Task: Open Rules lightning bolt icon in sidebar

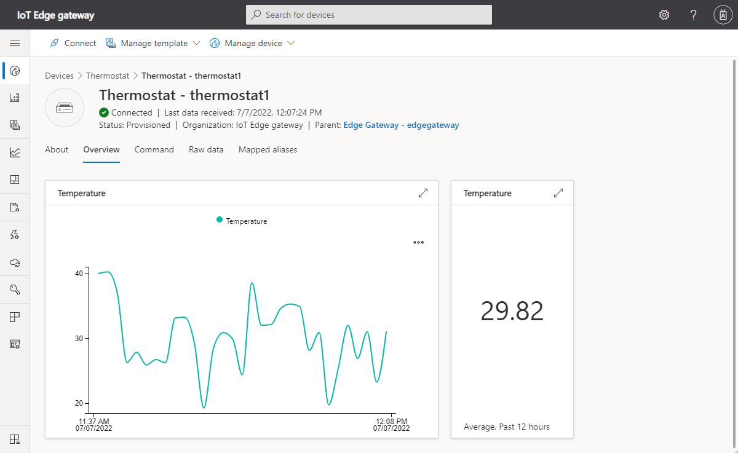Action: [15, 234]
